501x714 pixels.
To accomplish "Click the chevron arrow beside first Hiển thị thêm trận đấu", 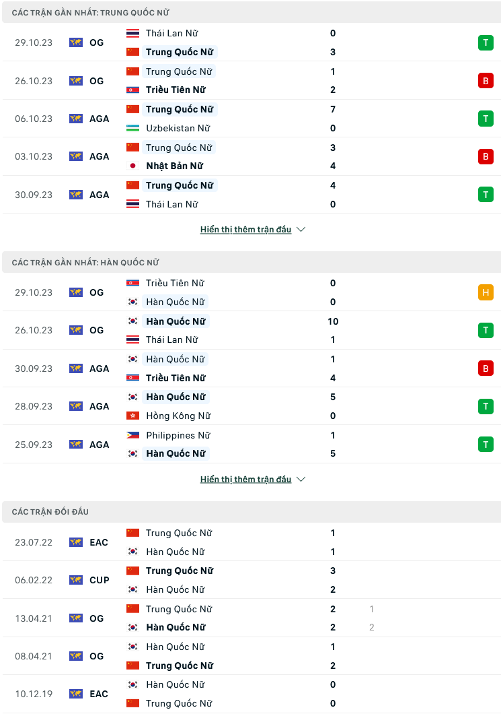I will pyautogui.click(x=301, y=230).
